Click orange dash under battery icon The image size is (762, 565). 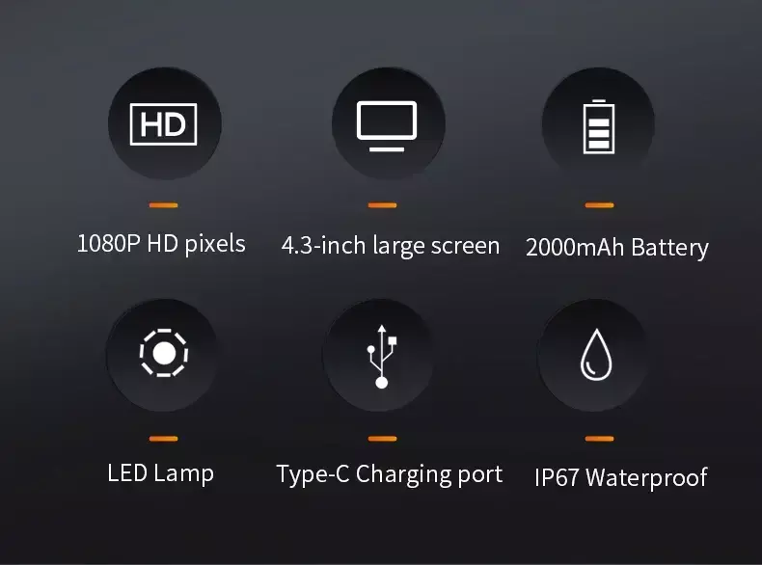pos(599,205)
